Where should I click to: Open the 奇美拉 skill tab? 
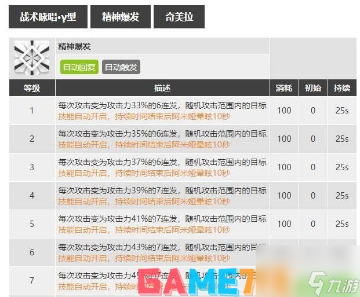point(179,17)
